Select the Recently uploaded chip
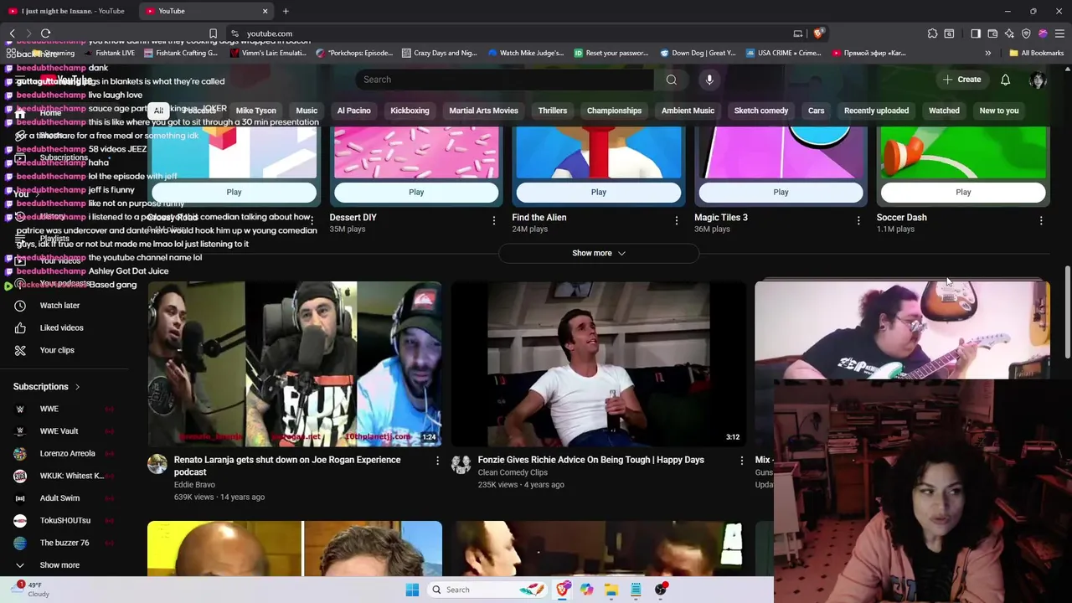The width and height of the screenshot is (1072, 603). [x=876, y=111]
